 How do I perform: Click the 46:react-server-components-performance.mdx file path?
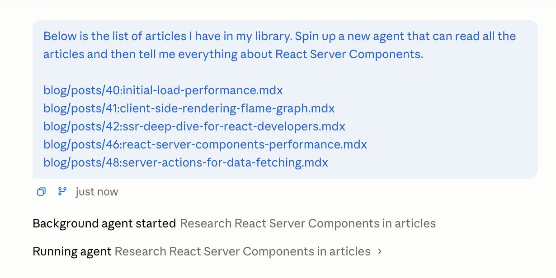tap(205, 144)
